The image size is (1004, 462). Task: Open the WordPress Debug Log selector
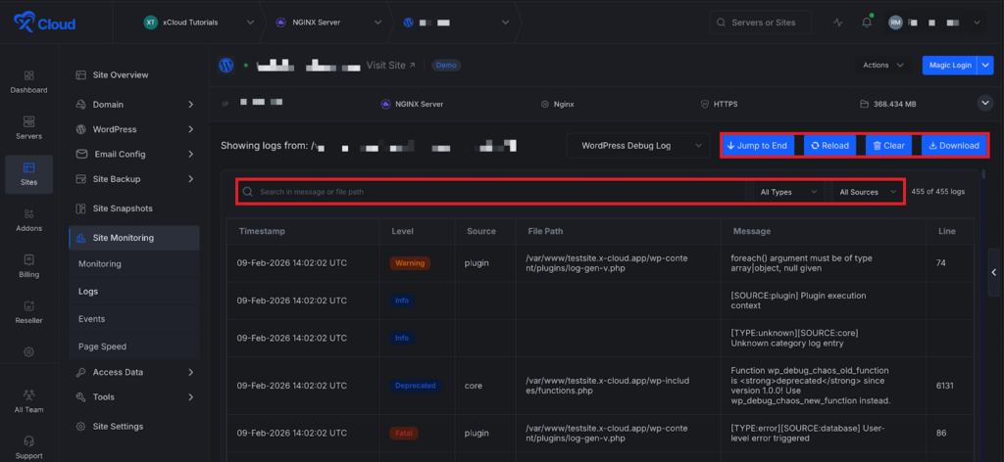pos(638,146)
